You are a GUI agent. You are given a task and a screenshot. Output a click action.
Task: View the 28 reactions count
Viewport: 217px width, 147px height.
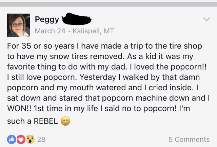coord(41,139)
